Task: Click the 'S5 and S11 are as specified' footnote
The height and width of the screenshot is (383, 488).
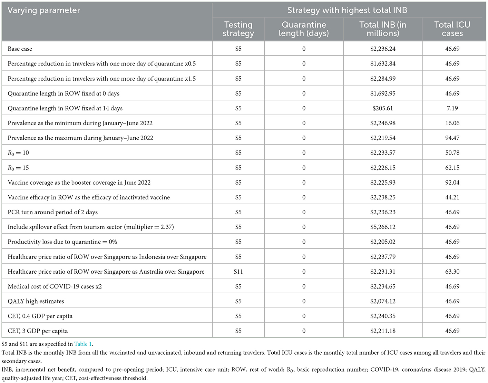Action: click(47, 344)
